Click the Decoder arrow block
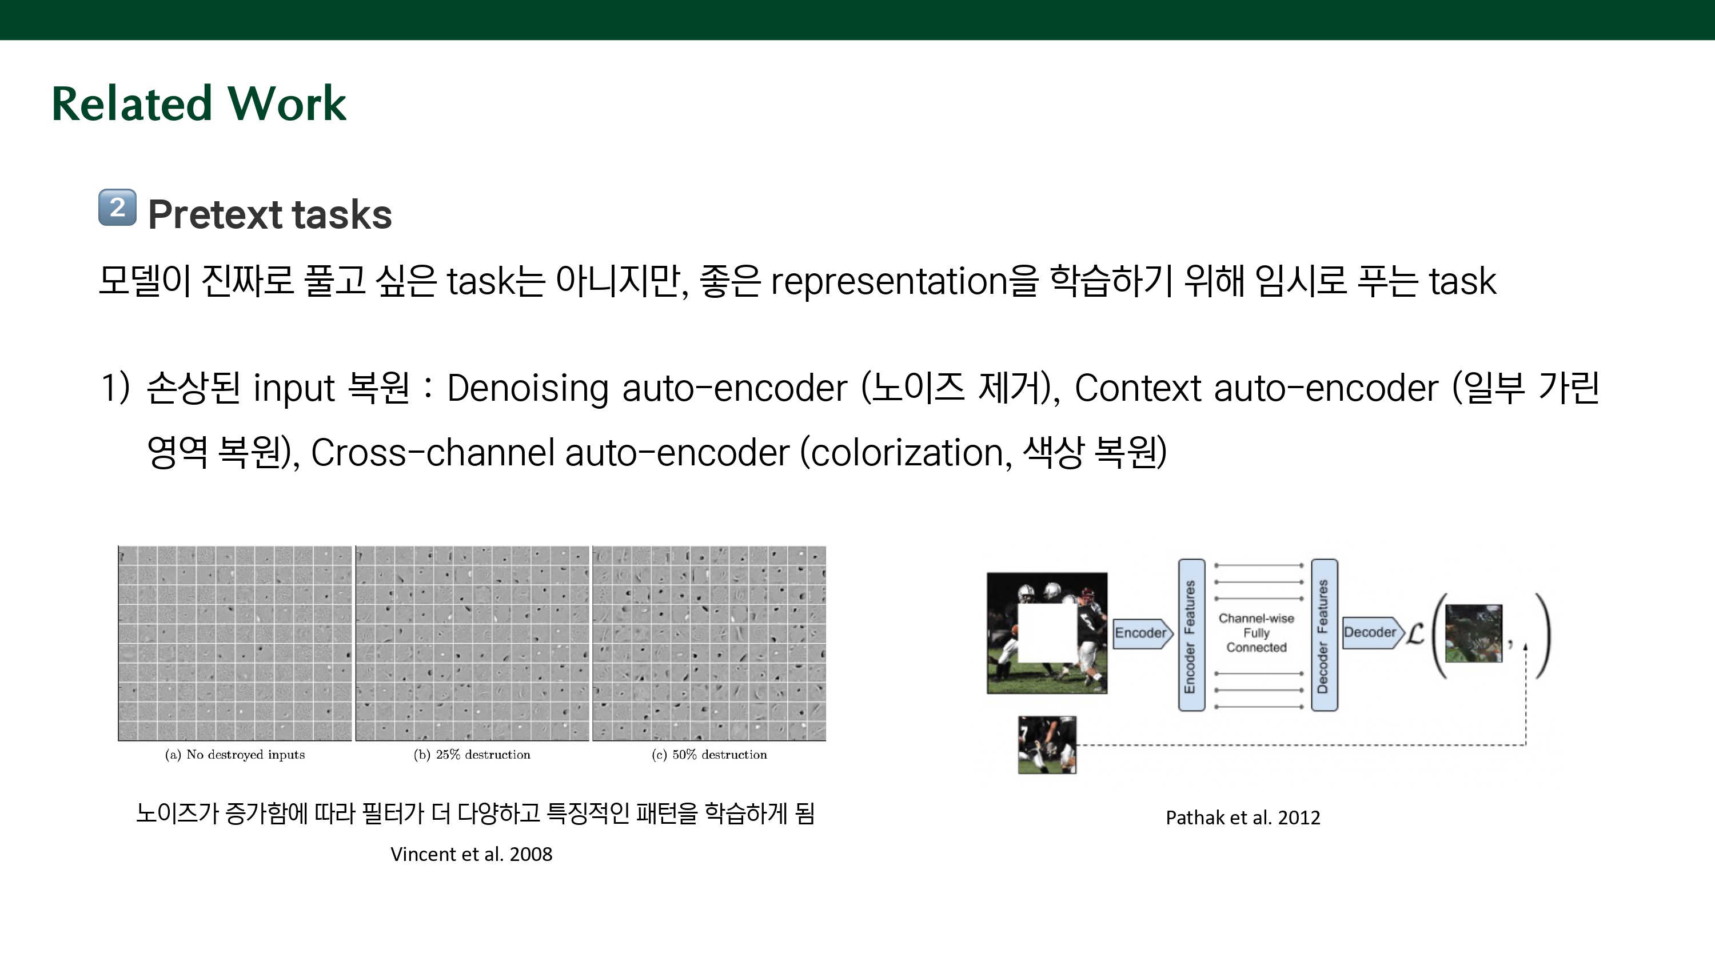The height and width of the screenshot is (965, 1715). (x=1371, y=632)
